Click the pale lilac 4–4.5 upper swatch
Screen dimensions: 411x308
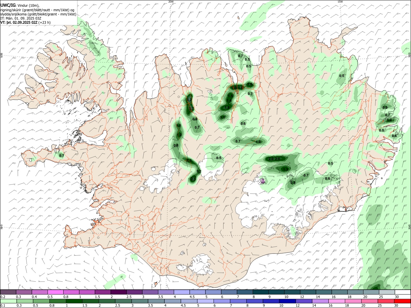click(x=181, y=292)
